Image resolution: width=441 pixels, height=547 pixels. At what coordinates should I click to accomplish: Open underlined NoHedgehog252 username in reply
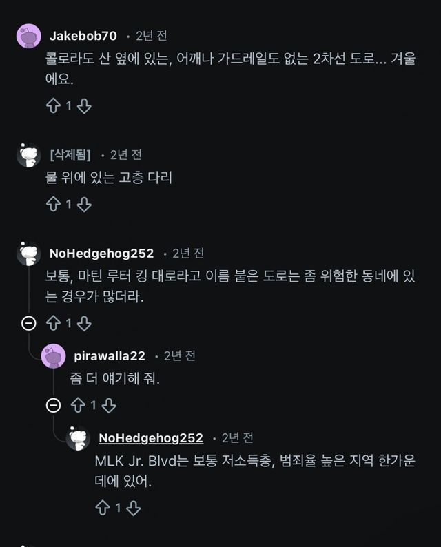pos(151,438)
